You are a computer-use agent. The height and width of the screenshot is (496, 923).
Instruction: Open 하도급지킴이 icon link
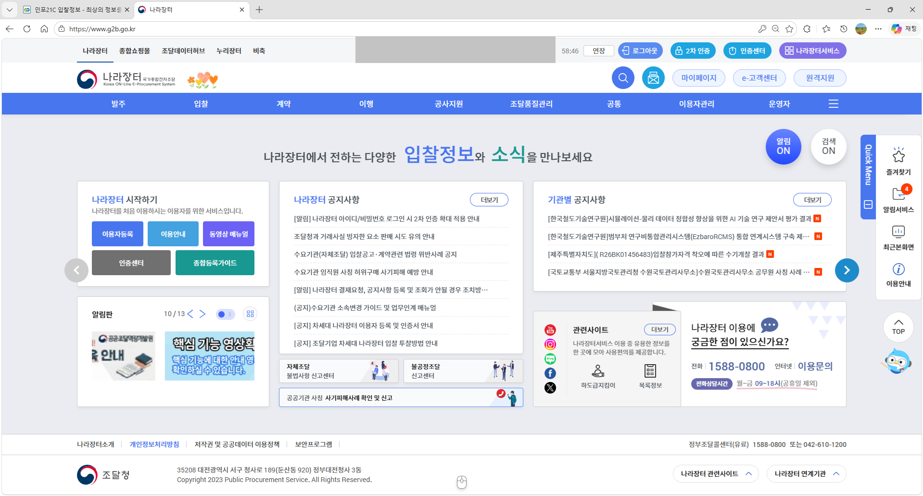coord(598,376)
